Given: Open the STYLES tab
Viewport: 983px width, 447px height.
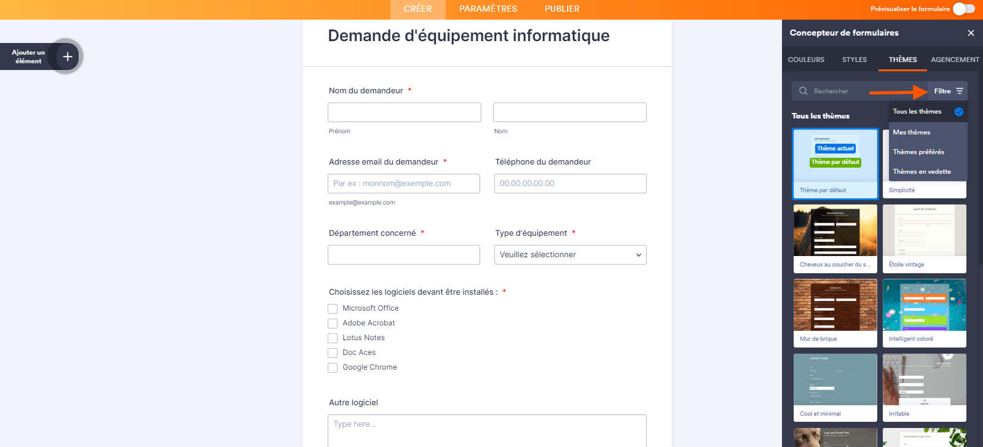Looking at the screenshot, I should point(855,60).
